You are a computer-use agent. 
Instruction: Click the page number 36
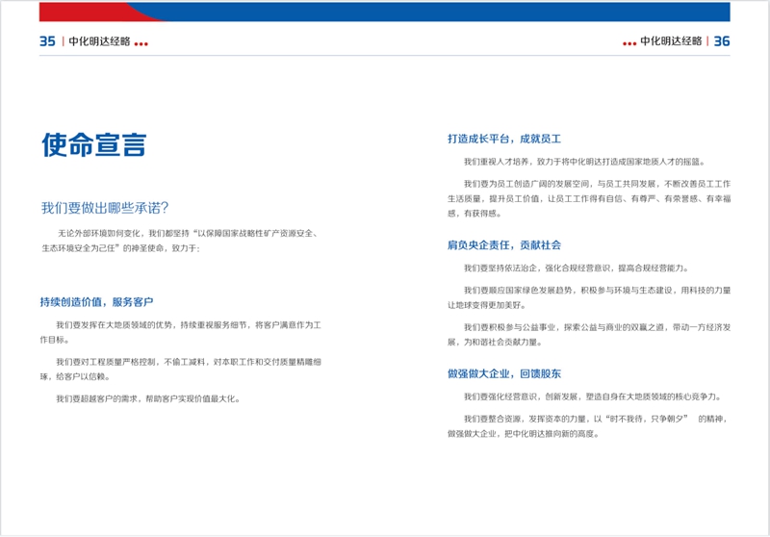[x=721, y=41]
